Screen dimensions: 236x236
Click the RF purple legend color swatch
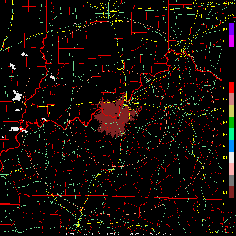pos(232,29)
